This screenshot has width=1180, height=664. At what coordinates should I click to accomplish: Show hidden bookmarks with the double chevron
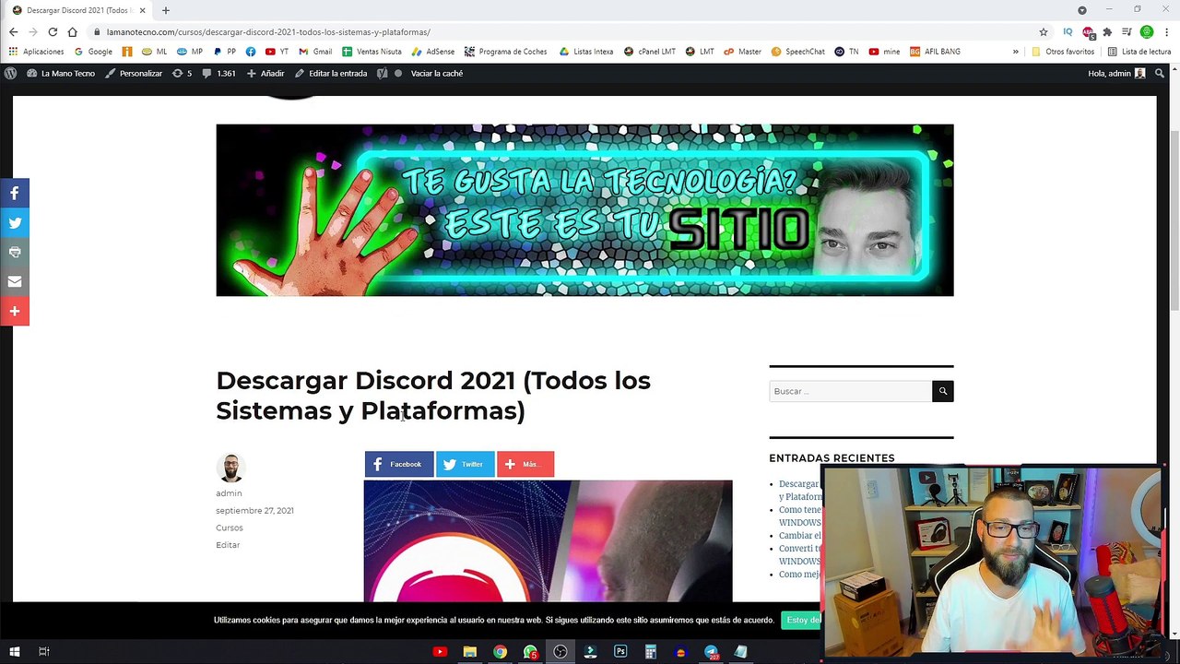click(x=1016, y=52)
